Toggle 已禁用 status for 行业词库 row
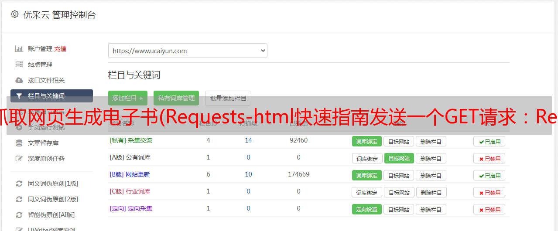The width and height of the screenshot is (558, 231). 490,192
